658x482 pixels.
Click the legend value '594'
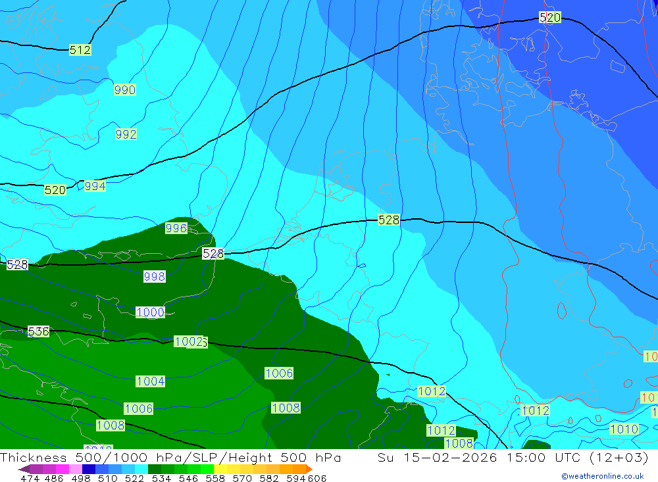(x=296, y=478)
